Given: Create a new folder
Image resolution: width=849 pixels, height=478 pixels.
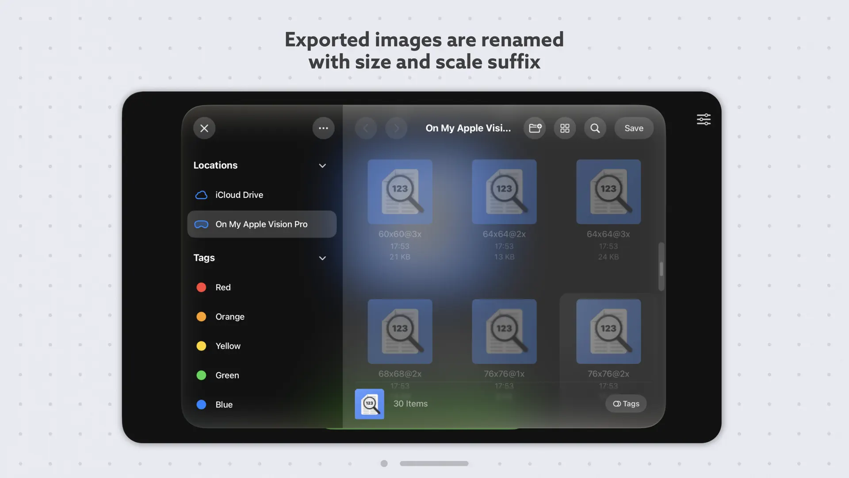Looking at the screenshot, I should coord(535,128).
